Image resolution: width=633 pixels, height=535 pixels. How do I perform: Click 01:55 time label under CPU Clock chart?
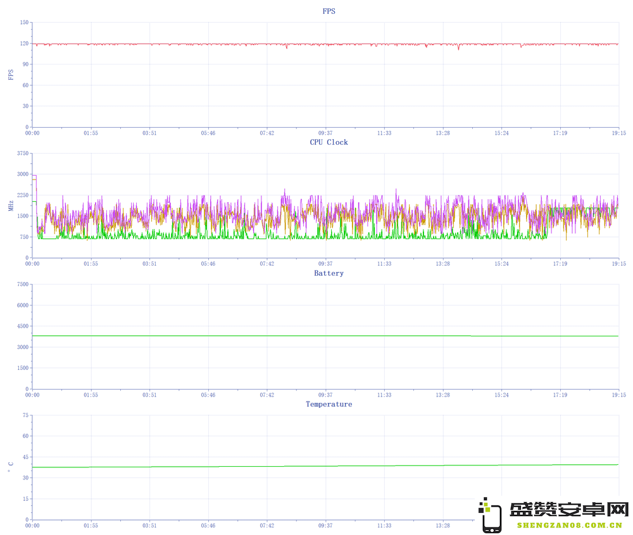click(91, 264)
